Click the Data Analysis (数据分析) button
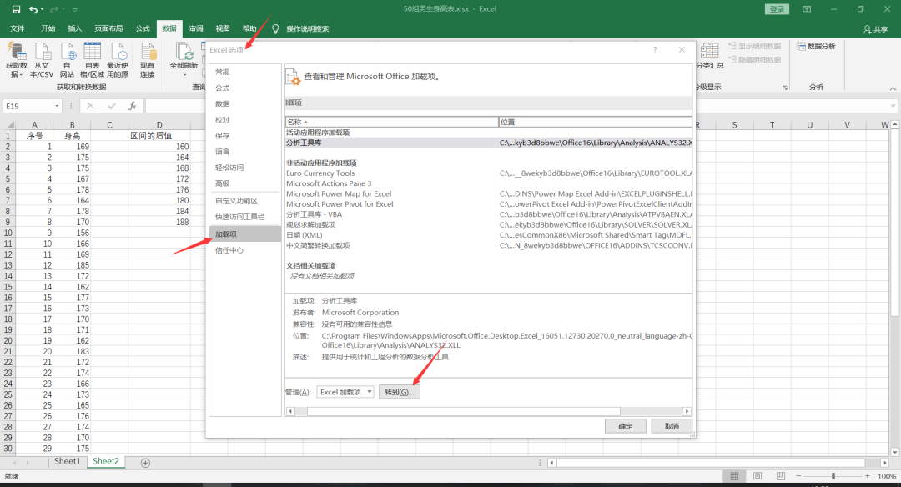The height and width of the screenshot is (487, 901). (816, 46)
